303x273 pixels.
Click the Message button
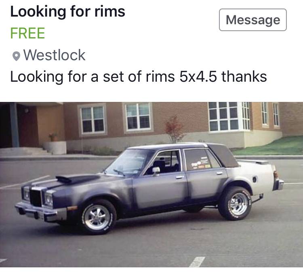pos(253,20)
